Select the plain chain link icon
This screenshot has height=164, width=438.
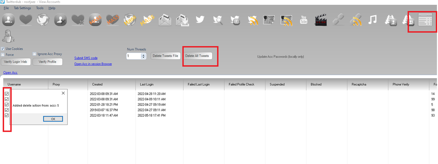[338, 20]
